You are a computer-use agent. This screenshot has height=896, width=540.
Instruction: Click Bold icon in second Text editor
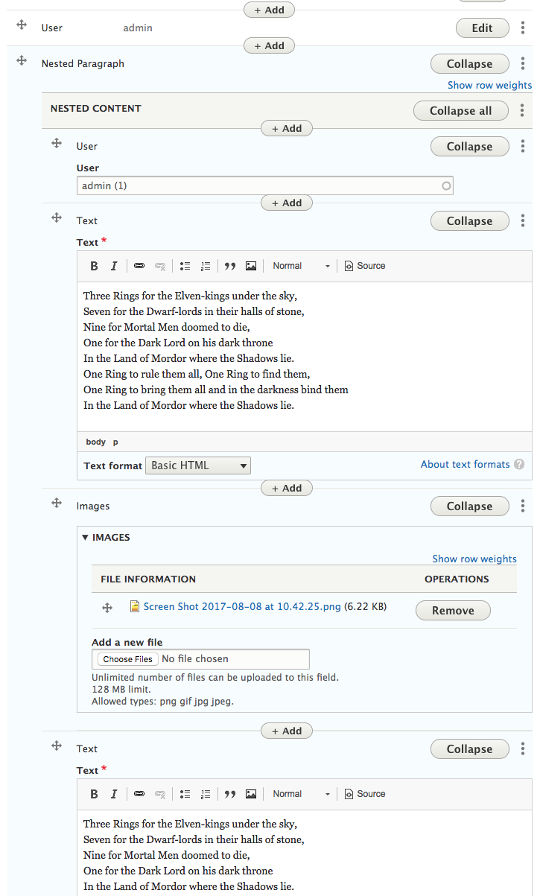pyautogui.click(x=94, y=794)
